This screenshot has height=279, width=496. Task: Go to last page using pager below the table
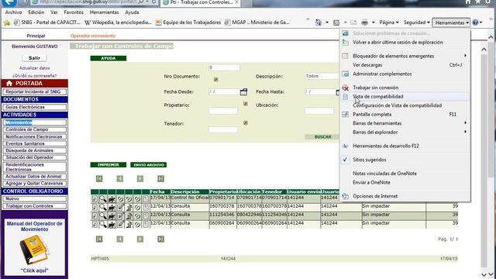click(160, 239)
